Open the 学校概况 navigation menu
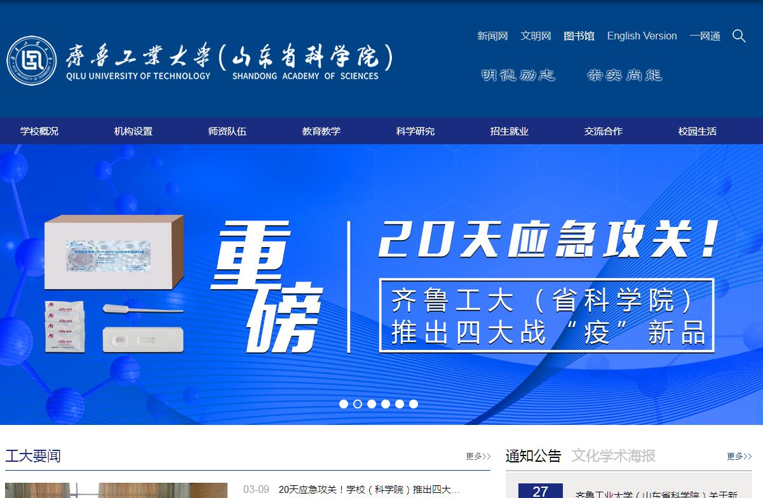763x498 pixels. coord(39,131)
